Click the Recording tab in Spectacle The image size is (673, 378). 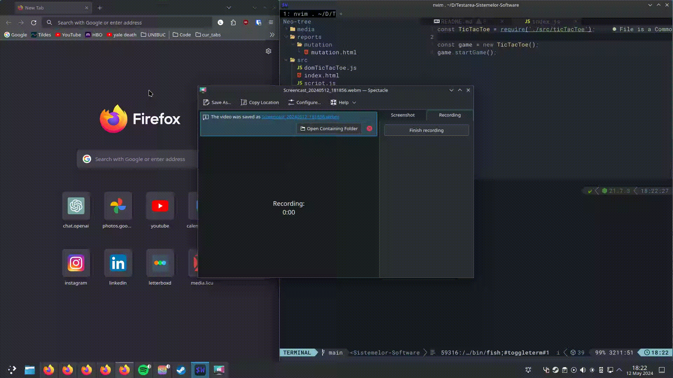[449, 115]
